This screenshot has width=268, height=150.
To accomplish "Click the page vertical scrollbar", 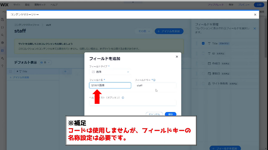I will tap(266, 38).
